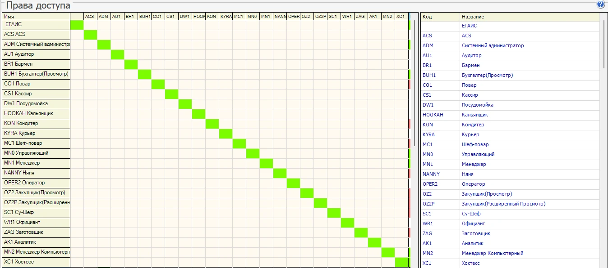Select the 'NANNY Няня' matrix row name

point(36,174)
